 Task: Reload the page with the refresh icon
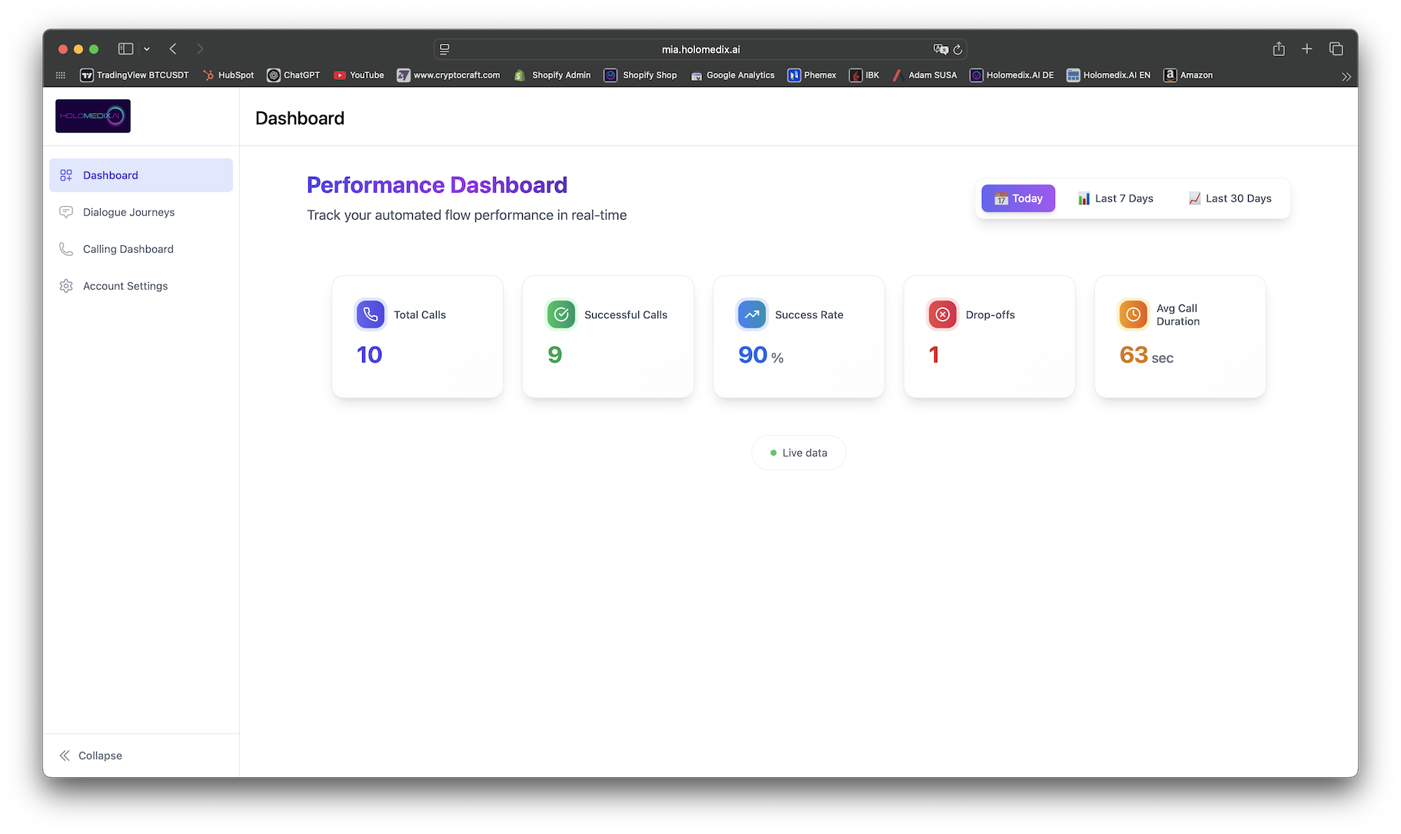tap(957, 49)
